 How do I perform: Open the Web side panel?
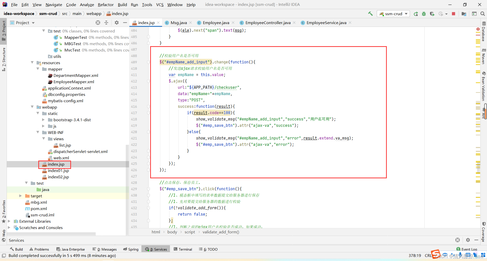4,236
